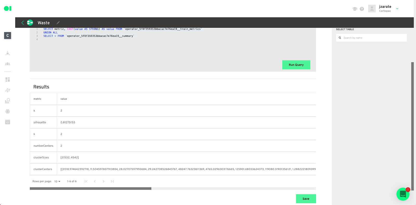This screenshot has width=416, height=205.
Task: Select the numberCenters metric cell
Action: click(x=43, y=146)
